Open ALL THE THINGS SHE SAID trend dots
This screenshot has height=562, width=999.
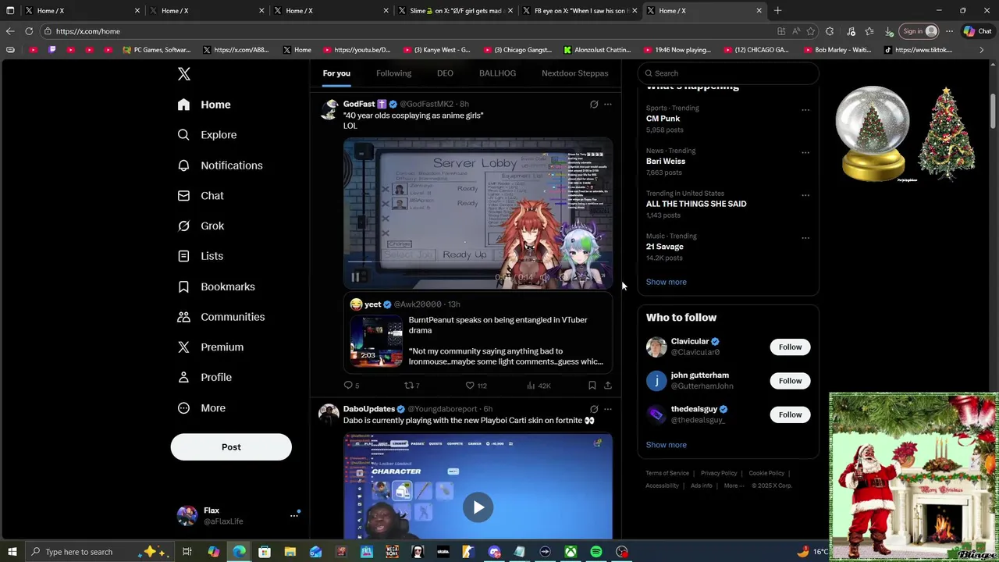(805, 195)
